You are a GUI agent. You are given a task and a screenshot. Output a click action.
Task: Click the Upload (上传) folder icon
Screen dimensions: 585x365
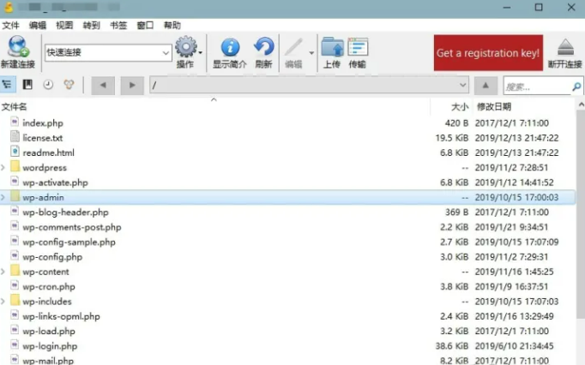(332, 47)
